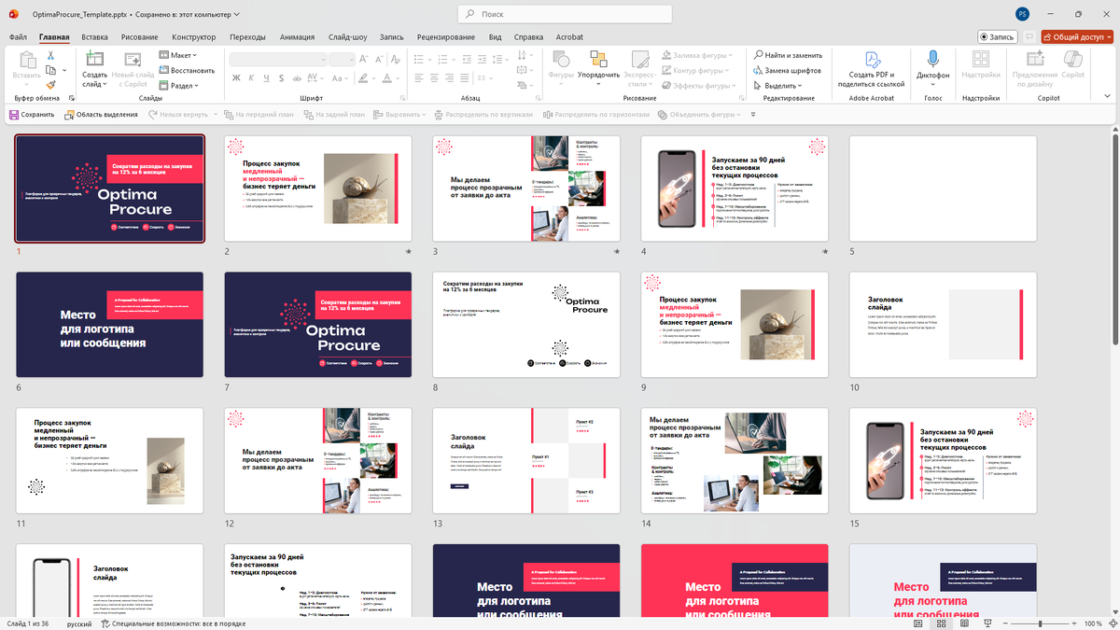The height and width of the screenshot is (630, 1120).
Task: Select slide 13 thumbnail with Пункт items
Action: (526, 460)
